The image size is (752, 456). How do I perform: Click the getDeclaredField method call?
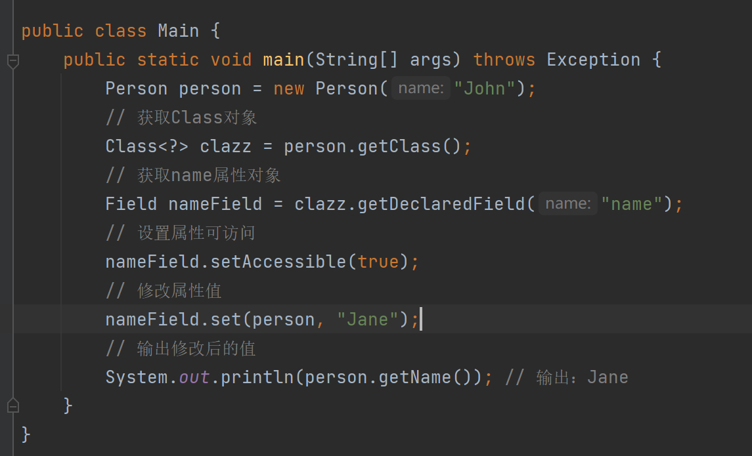441,204
